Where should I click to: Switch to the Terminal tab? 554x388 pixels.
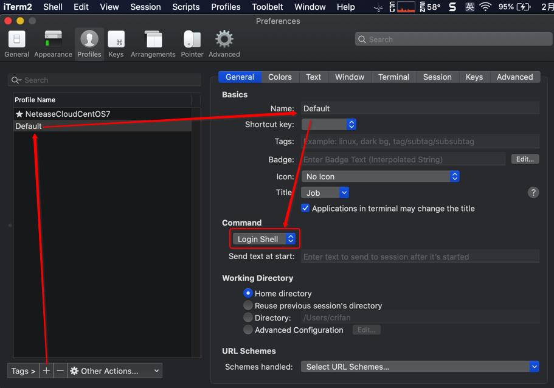pyautogui.click(x=393, y=77)
